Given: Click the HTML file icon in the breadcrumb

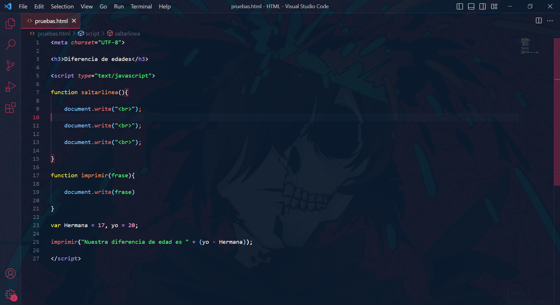Looking at the screenshot, I should 32,34.
